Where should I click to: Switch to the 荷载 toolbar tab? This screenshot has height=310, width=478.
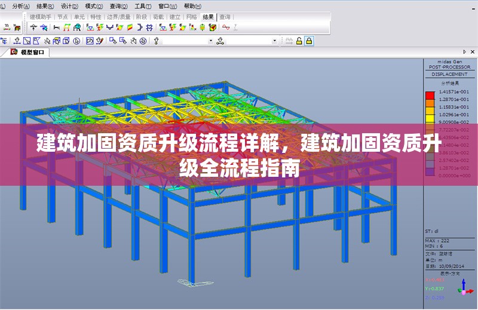[158, 17]
